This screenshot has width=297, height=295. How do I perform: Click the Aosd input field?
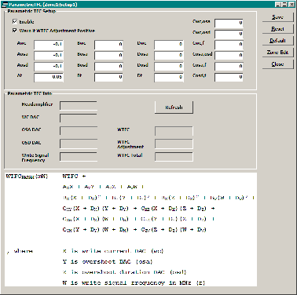click(x=49, y=67)
